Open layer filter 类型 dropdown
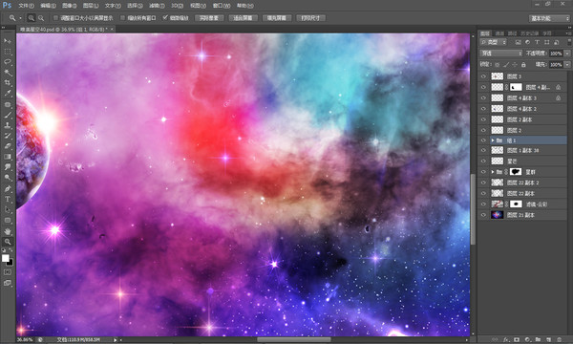Image resolution: width=573 pixels, height=344 pixels. click(x=493, y=42)
